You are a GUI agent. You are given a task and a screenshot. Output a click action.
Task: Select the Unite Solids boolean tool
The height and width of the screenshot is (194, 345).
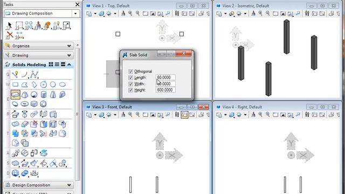(x=15, y=133)
